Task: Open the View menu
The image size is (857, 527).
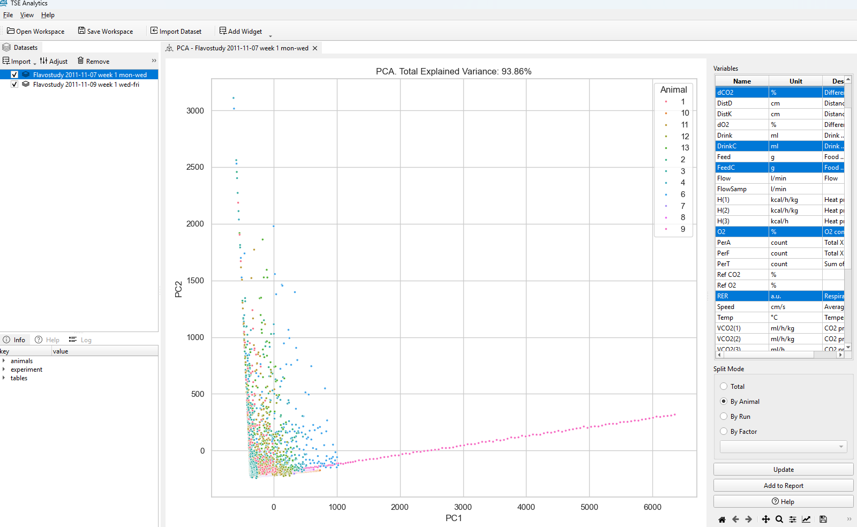Action: (x=27, y=14)
